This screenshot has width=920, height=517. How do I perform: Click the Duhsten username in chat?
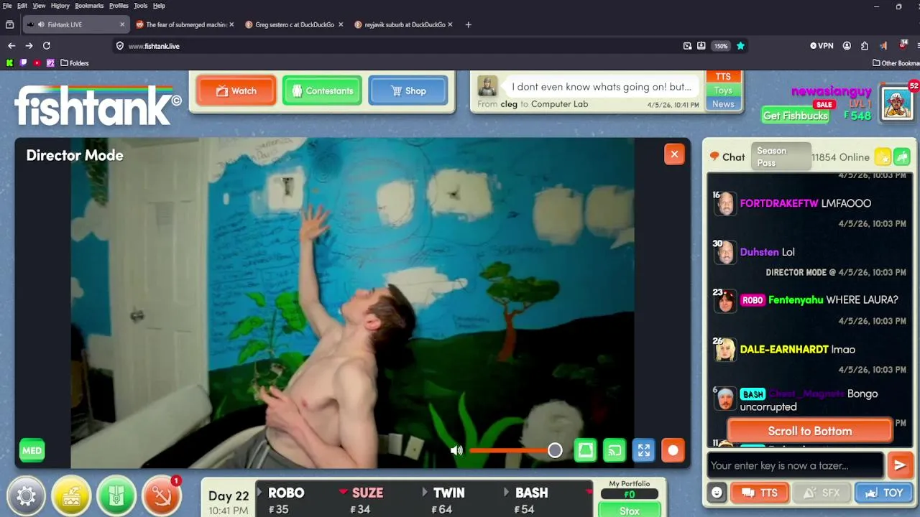pos(759,252)
